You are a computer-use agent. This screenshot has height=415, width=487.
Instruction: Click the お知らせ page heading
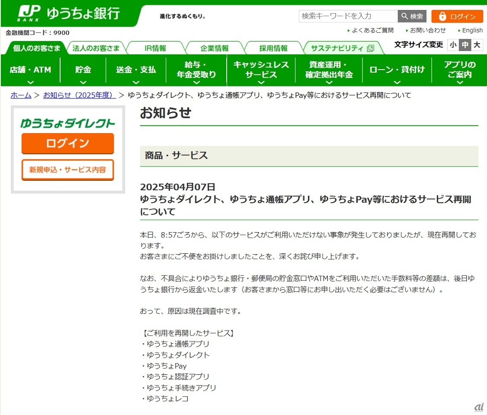(x=166, y=113)
